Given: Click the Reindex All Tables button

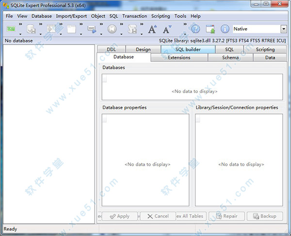Looking at the screenshot, I should point(191,216).
